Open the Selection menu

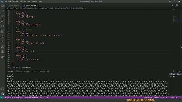click(x=15, y=2)
